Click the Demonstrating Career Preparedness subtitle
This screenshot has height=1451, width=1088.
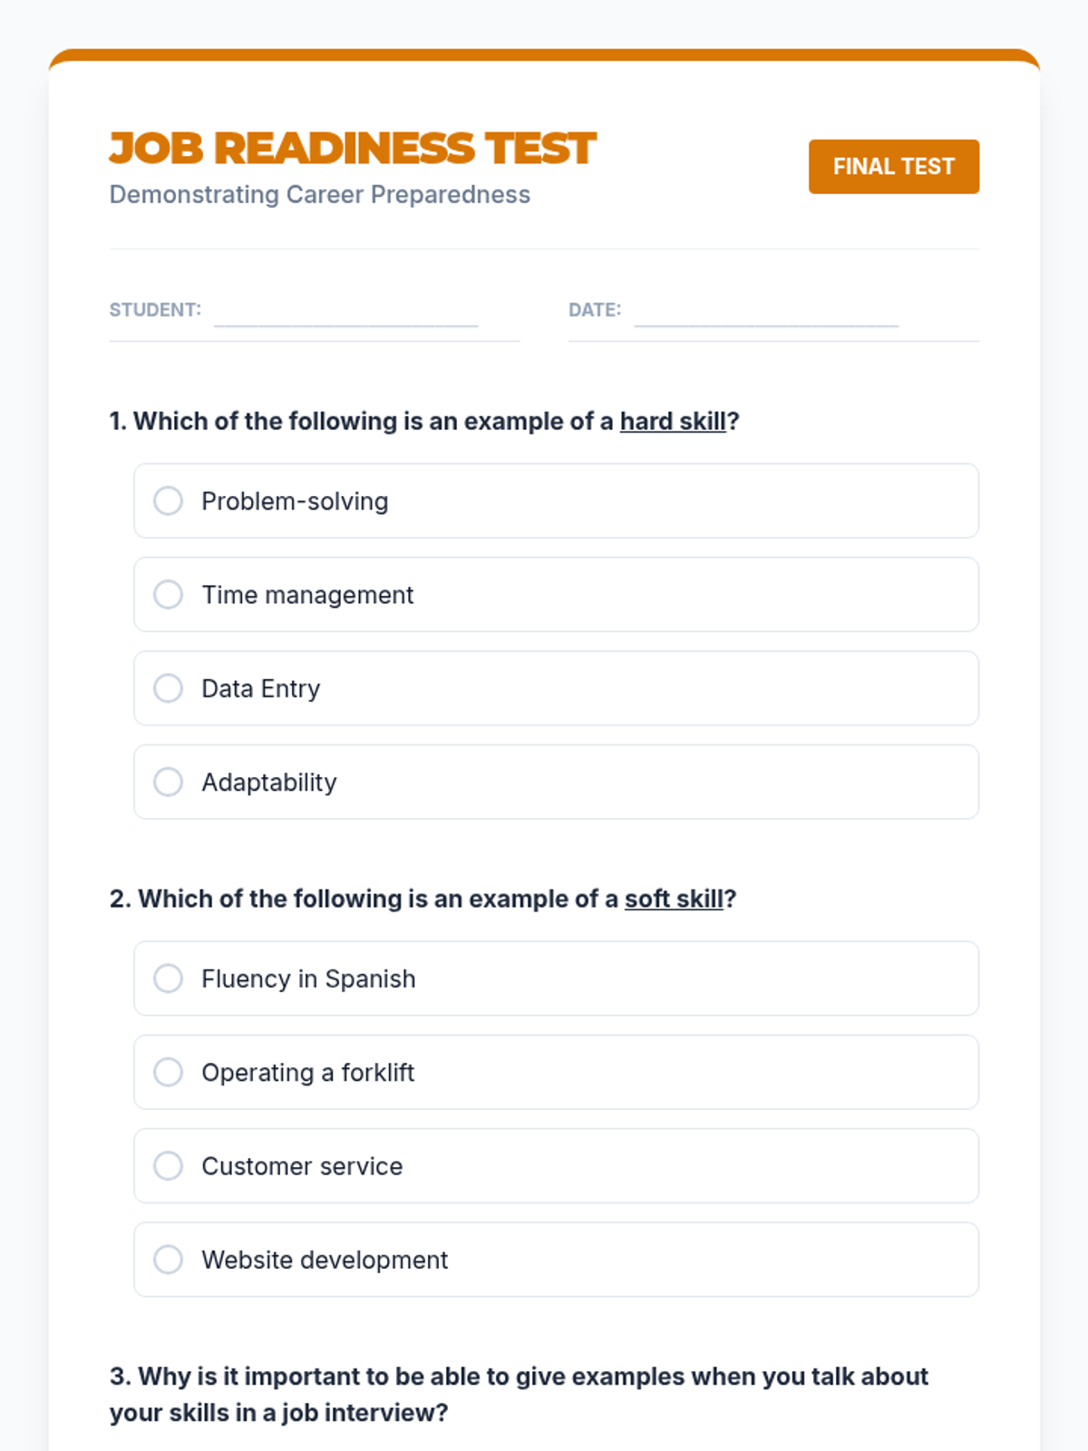[319, 195]
